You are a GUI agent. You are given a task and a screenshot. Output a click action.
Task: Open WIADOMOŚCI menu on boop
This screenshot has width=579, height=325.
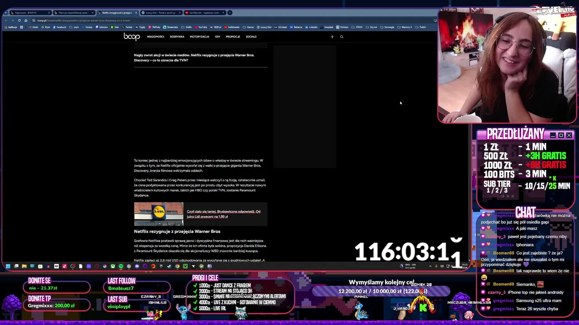click(x=156, y=37)
